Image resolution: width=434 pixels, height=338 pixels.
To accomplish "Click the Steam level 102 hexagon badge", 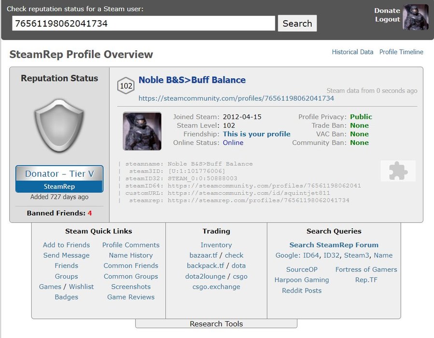I will 126,86.
